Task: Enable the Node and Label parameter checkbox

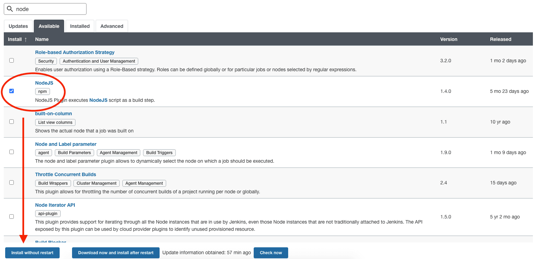Action: point(12,152)
